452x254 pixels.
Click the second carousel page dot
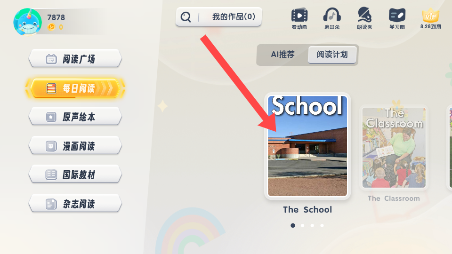tap(302, 225)
